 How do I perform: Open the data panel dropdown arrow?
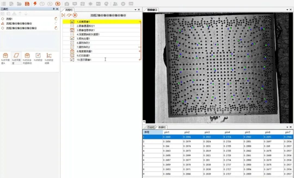(x=287, y=127)
